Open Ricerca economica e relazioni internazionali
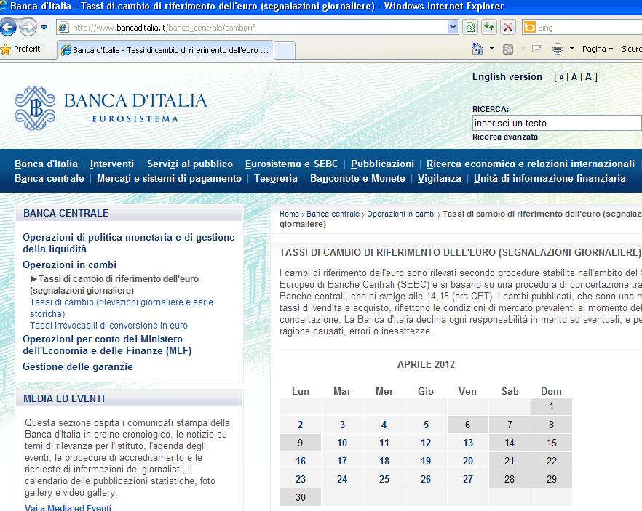Image resolution: width=642 pixels, height=511 pixels. pos(530,164)
